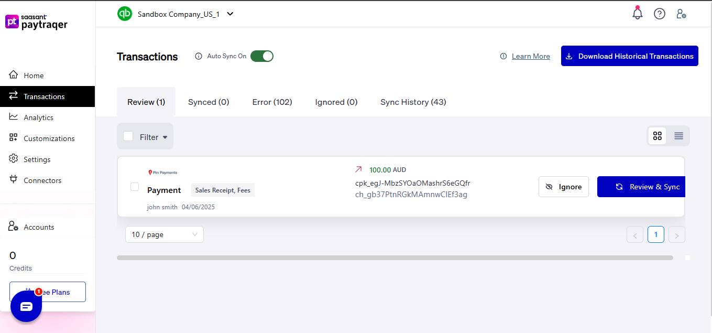
Task: Go to the previous page arrow
Action: point(635,235)
